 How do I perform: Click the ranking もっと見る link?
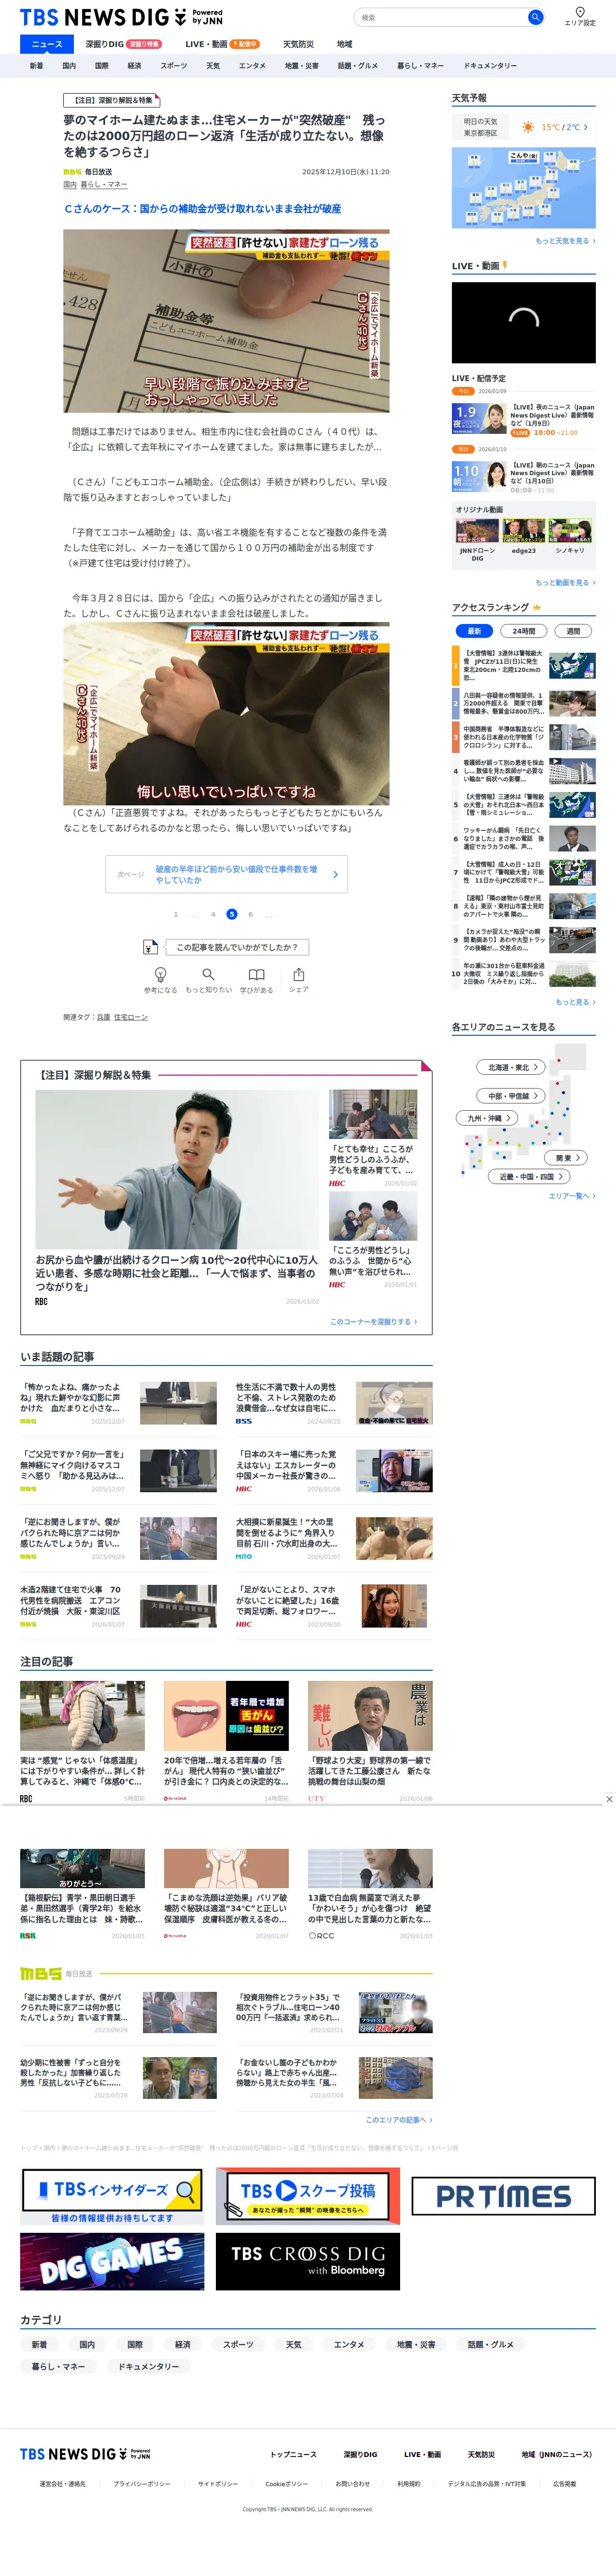pyautogui.click(x=575, y=1002)
